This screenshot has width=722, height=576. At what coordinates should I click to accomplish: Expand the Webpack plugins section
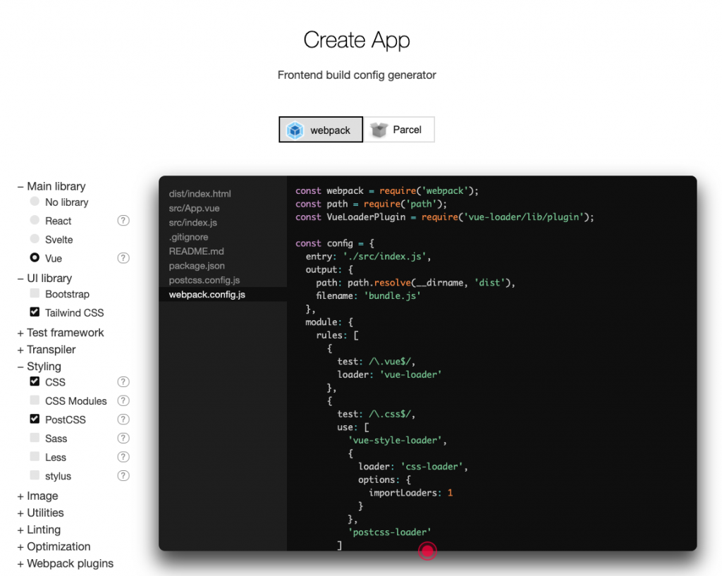(66, 563)
